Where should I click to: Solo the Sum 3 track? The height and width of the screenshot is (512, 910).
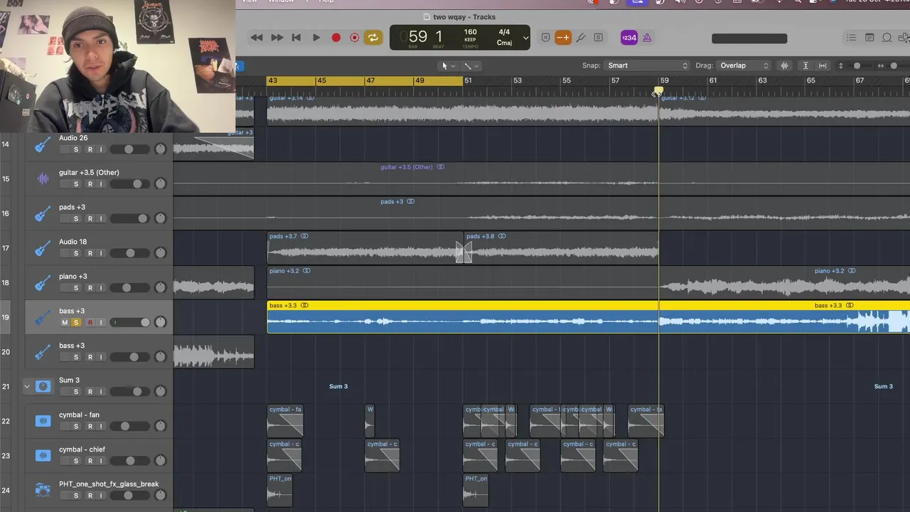click(x=76, y=391)
